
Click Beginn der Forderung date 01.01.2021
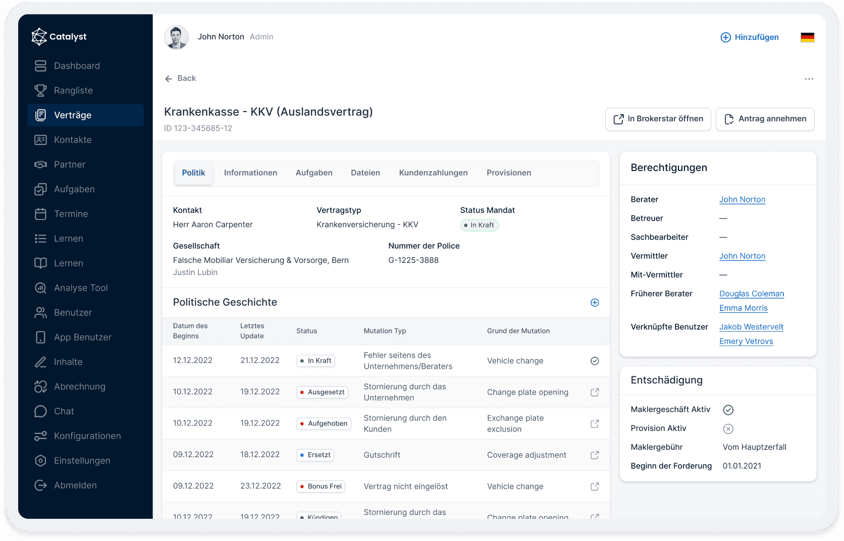coord(742,466)
